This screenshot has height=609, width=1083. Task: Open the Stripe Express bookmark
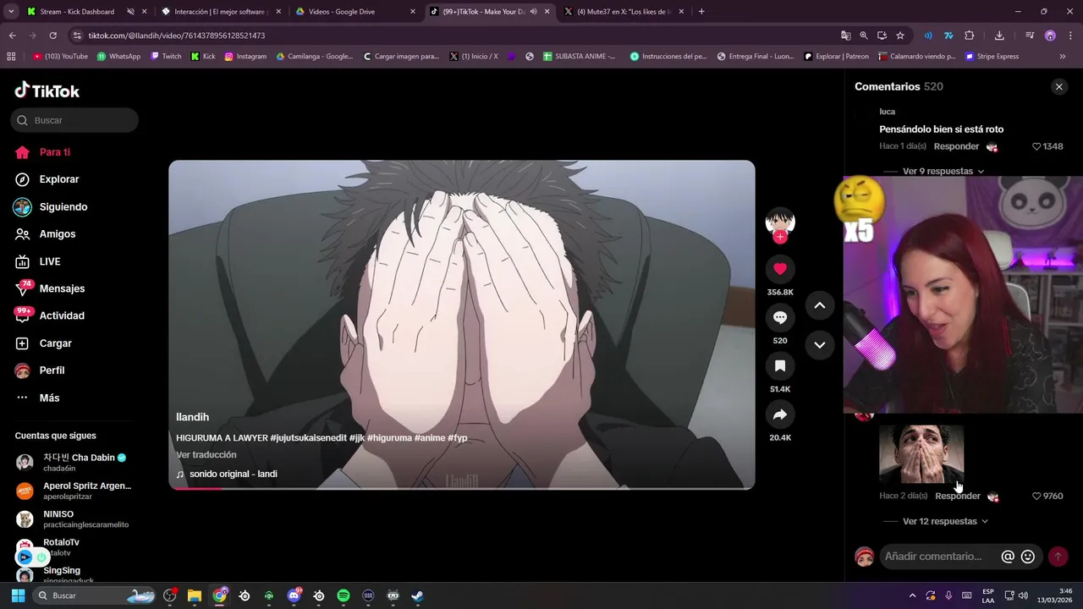[992, 57]
